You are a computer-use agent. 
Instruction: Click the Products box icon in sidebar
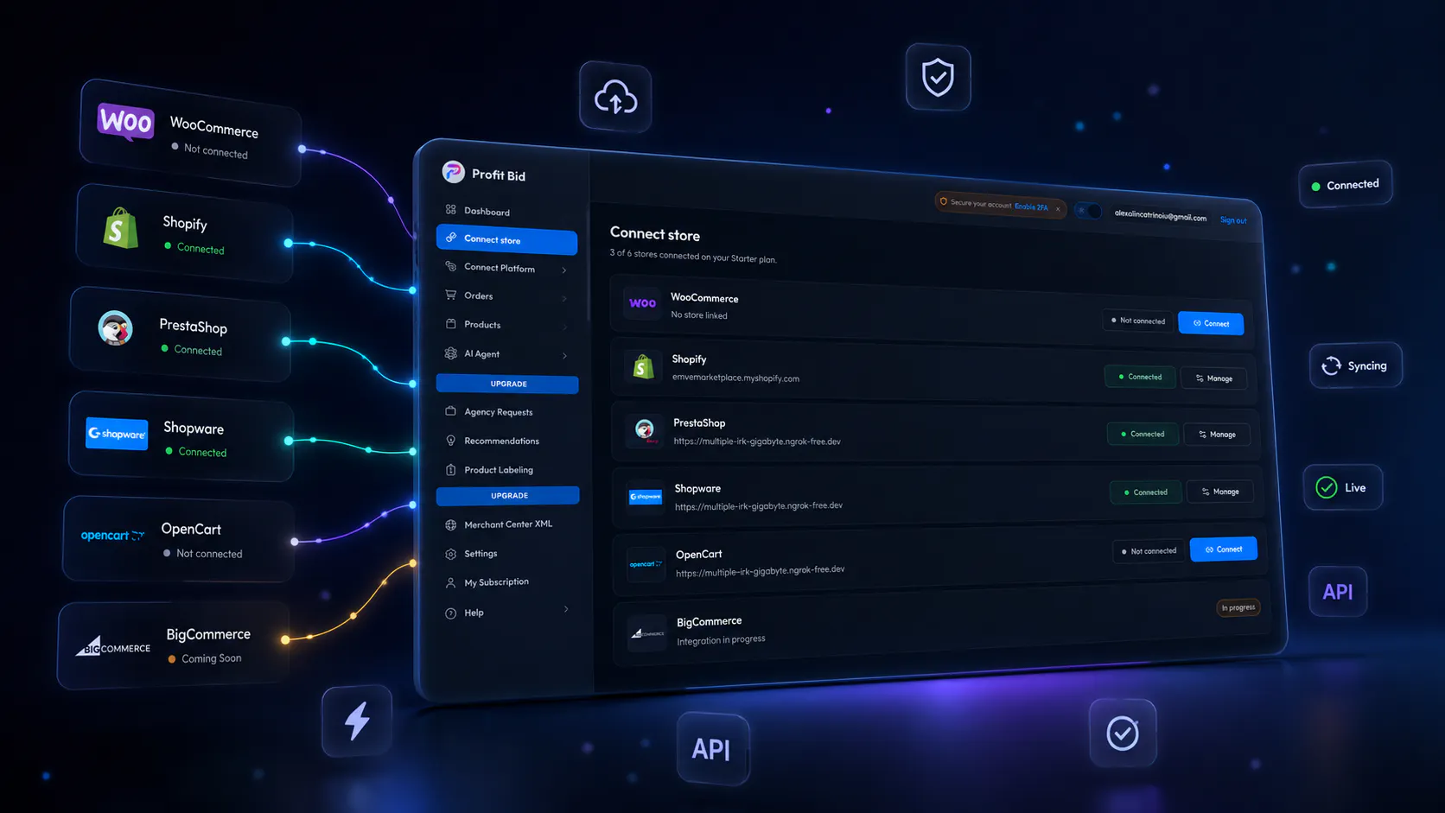(x=450, y=324)
